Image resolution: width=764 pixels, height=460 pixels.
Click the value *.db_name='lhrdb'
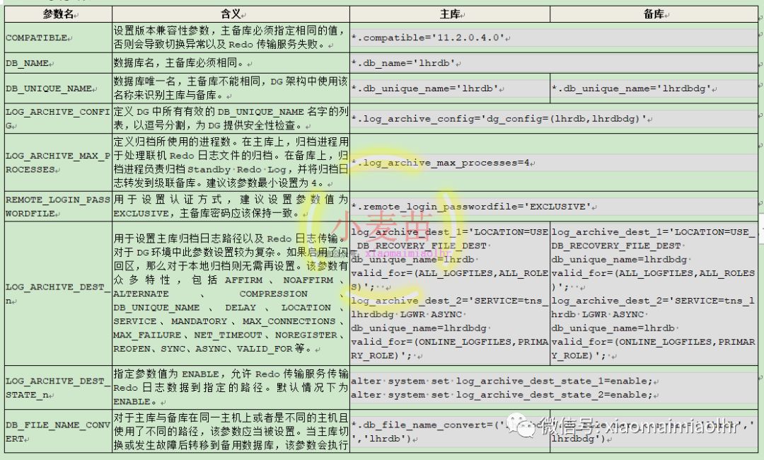pyautogui.click(x=403, y=63)
